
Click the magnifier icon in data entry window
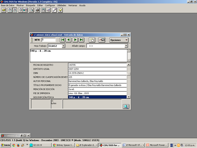coord(126,106)
